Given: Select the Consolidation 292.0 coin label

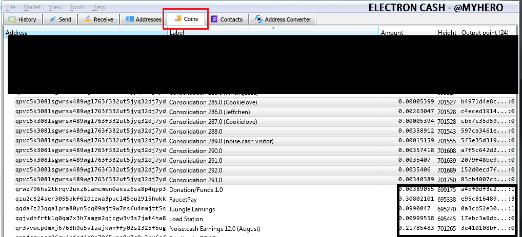Looking at the screenshot, I should [196, 170].
